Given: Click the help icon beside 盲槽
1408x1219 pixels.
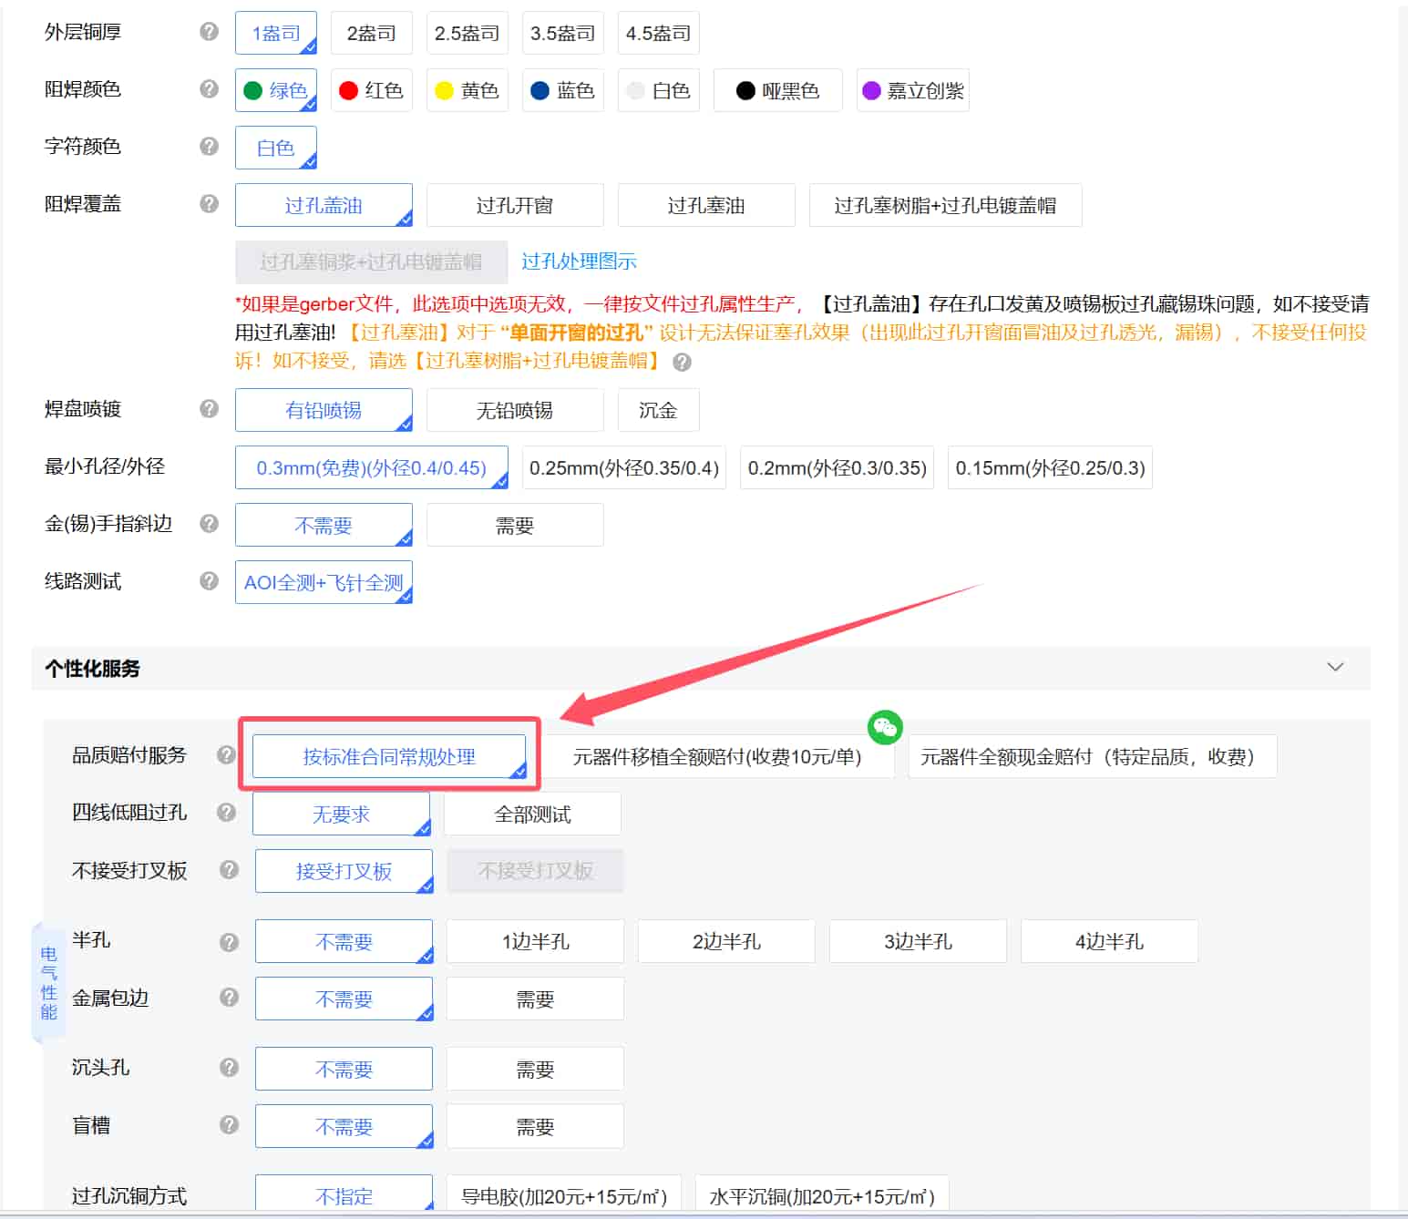Looking at the screenshot, I should (x=227, y=1125).
